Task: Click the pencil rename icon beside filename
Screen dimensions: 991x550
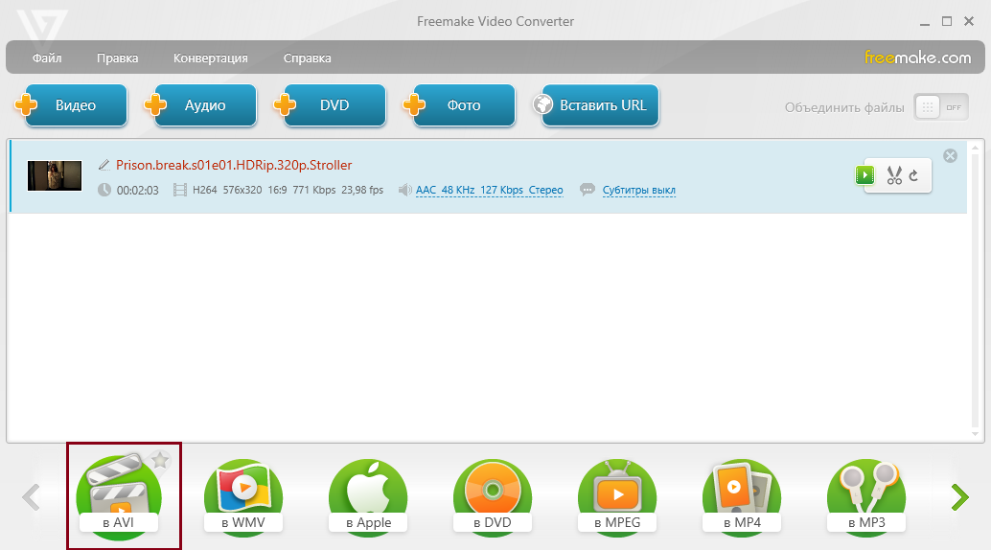Action: pos(104,165)
